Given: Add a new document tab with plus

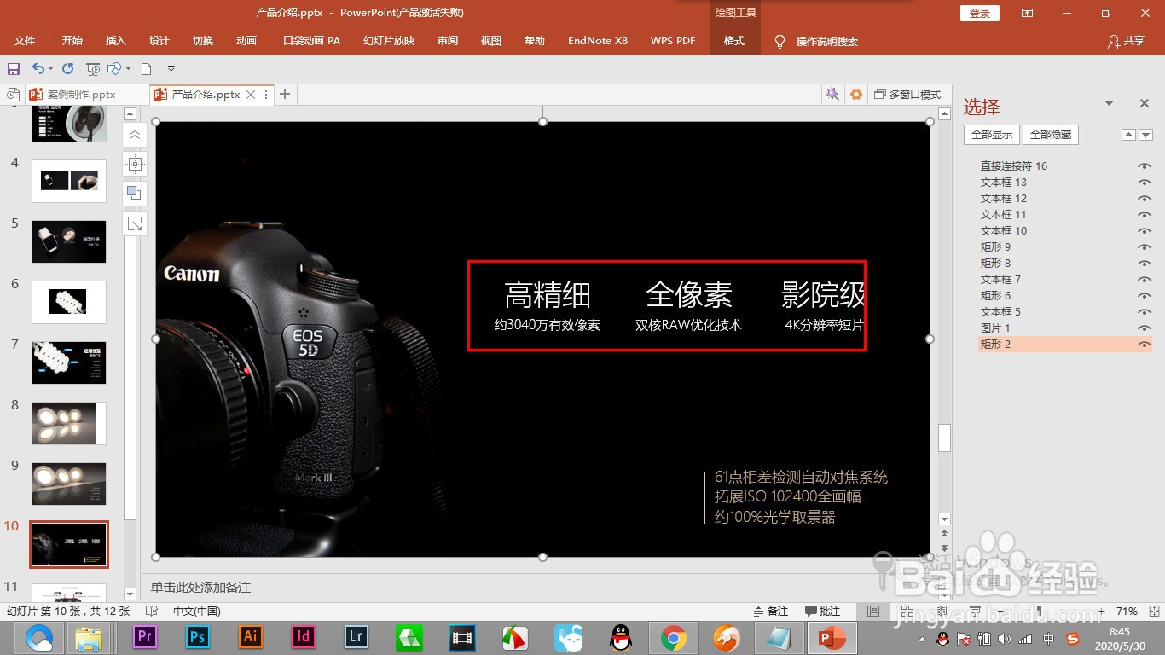Looking at the screenshot, I should tap(285, 95).
